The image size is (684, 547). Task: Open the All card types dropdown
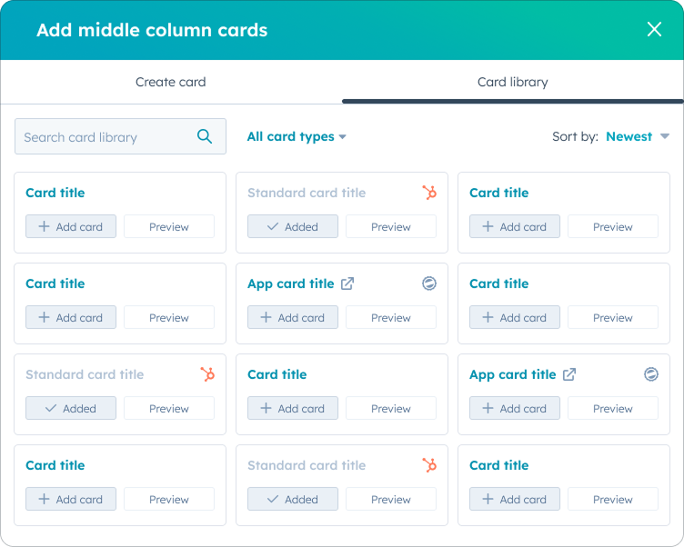click(297, 136)
